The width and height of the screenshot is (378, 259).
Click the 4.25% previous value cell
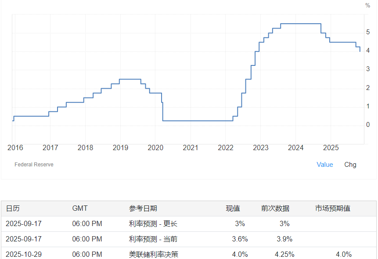click(284, 255)
